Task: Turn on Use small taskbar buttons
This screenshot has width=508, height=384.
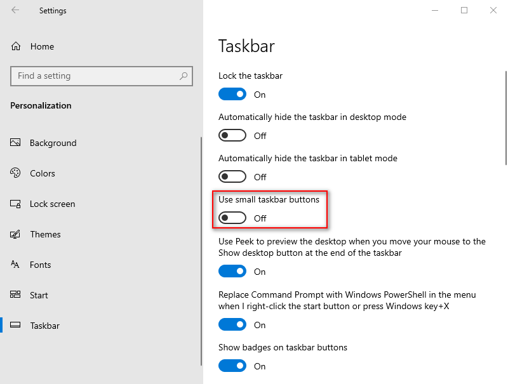Action: tap(232, 218)
